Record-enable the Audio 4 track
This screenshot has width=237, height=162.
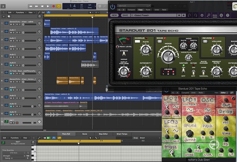[x=17, y=49]
